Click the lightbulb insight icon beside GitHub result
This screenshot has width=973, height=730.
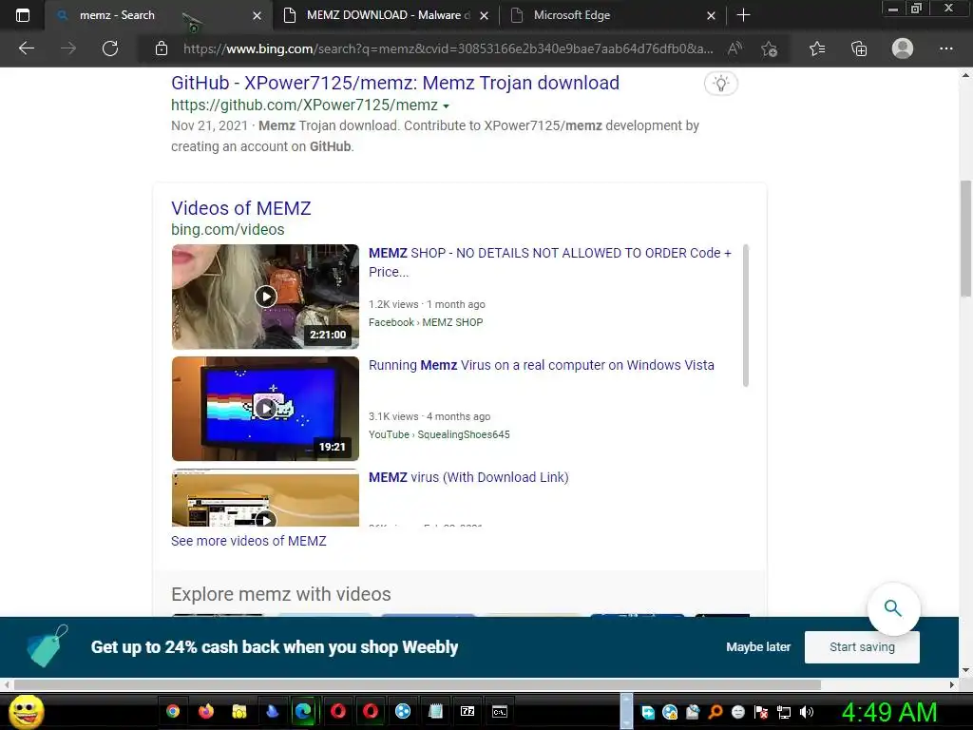(x=721, y=84)
